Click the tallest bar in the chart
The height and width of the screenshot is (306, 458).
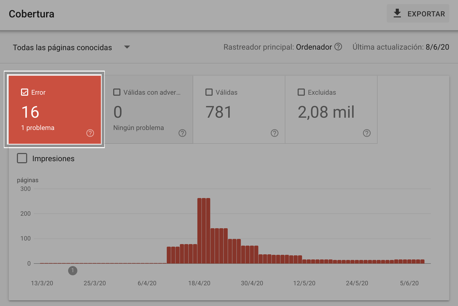(x=204, y=230)
